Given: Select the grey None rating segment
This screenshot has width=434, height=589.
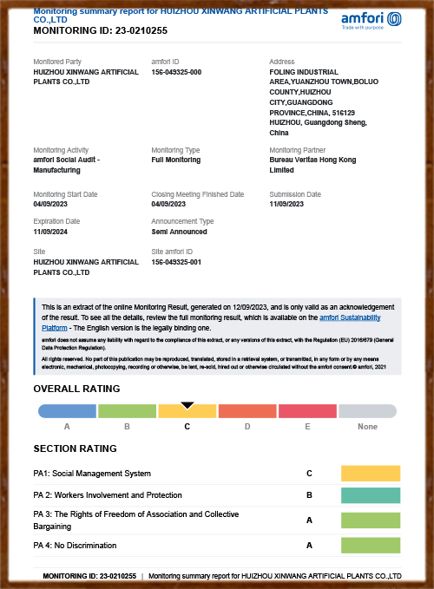Looking at the screenshot, I should (x=367, y=411).
